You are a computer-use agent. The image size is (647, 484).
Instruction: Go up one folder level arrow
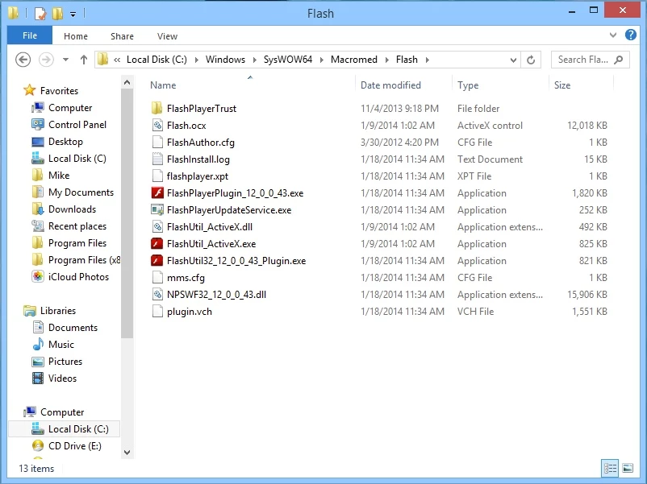pyautogui.click(x=84, y=60)
